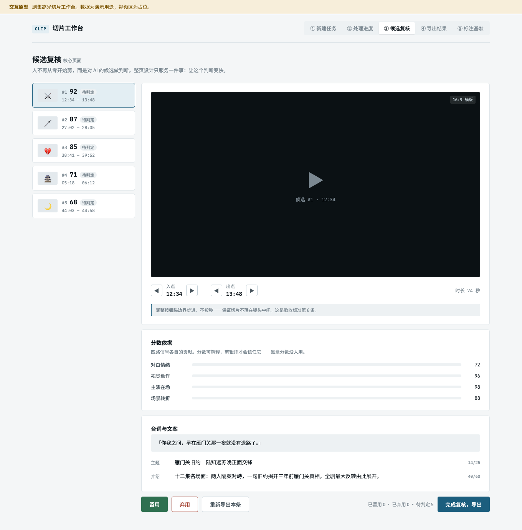This screenshot has height=530, width=522.
Task: Click the 主演在场 score bar
Action: (327, 387)
